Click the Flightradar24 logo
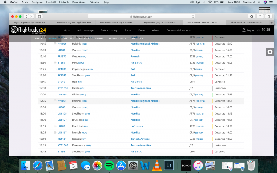 (x=29, y=30)
